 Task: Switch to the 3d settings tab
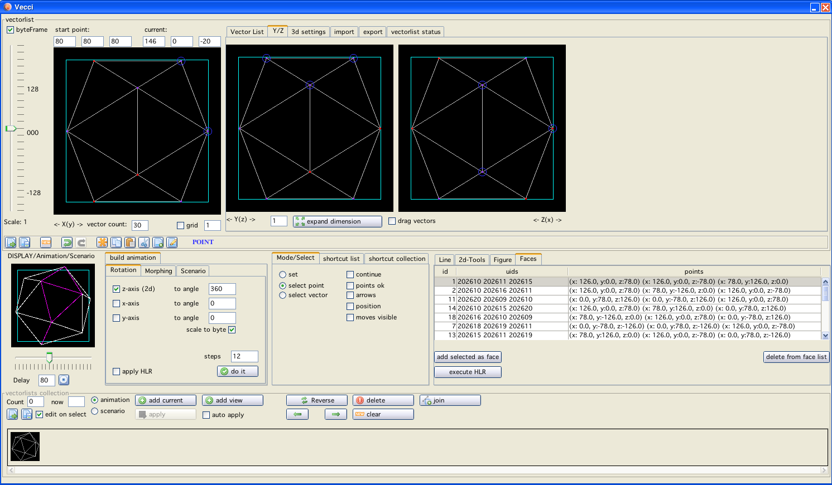click(x=309, y=32)
